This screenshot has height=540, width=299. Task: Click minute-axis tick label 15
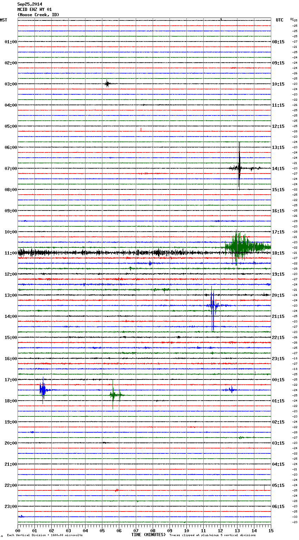coord(271,530)
